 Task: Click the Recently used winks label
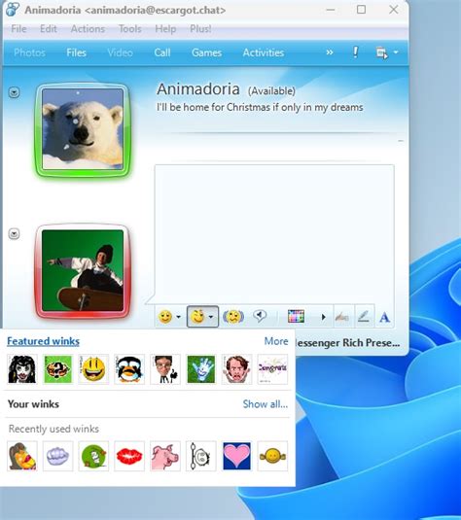click(53, 429)
